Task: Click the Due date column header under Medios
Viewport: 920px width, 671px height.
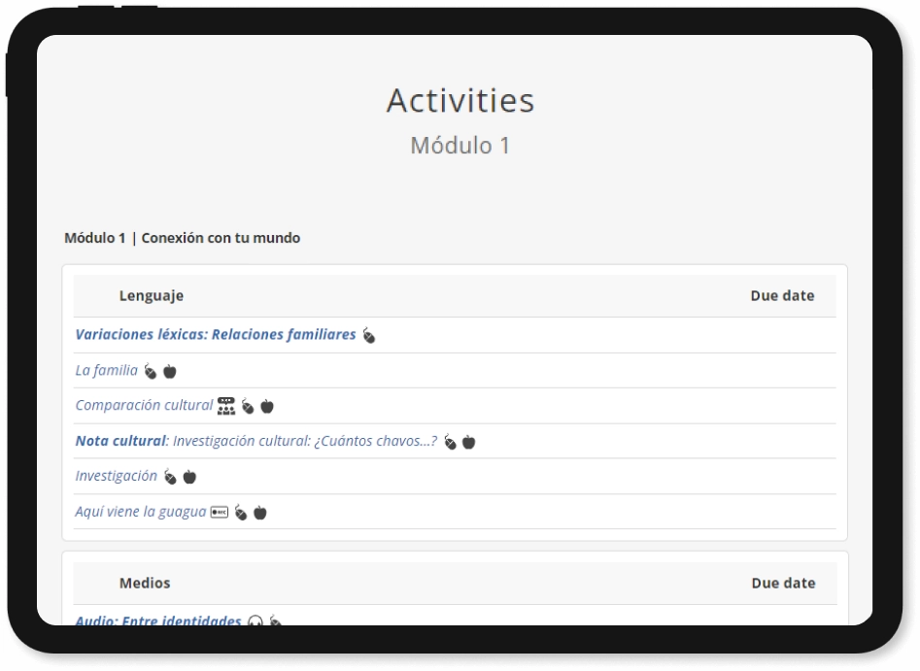Action: [x=785, y=583]
